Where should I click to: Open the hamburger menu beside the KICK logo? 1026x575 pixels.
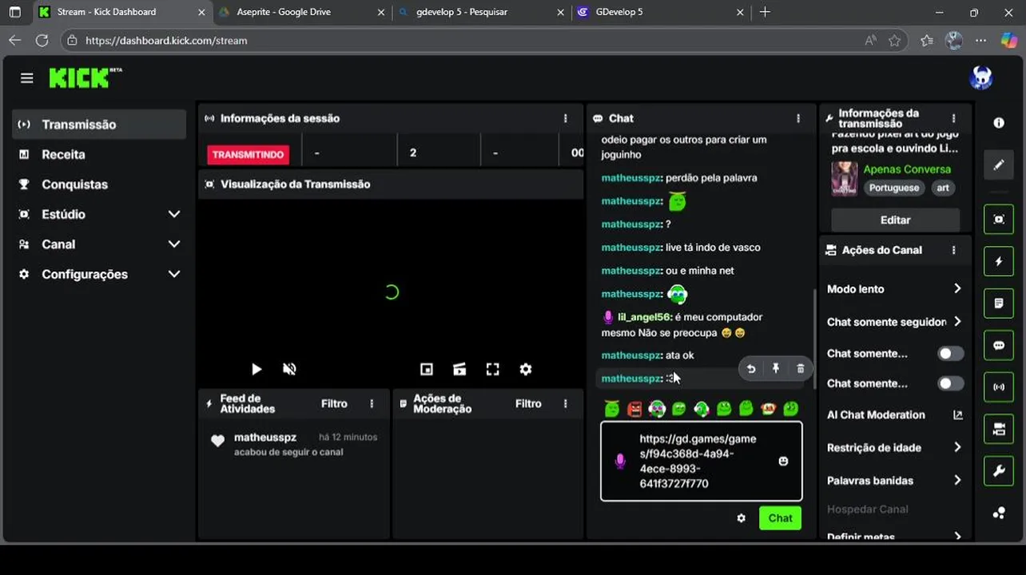pyautogui.click(x=27, y=78)
